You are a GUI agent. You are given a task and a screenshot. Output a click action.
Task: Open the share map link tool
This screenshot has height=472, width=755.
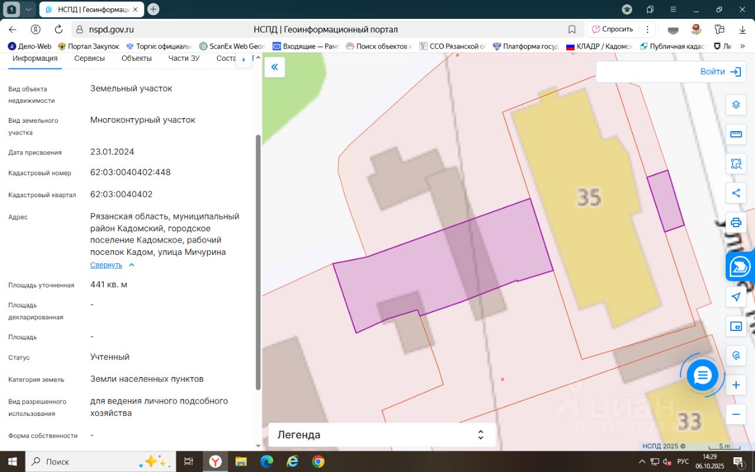point(736,193)
